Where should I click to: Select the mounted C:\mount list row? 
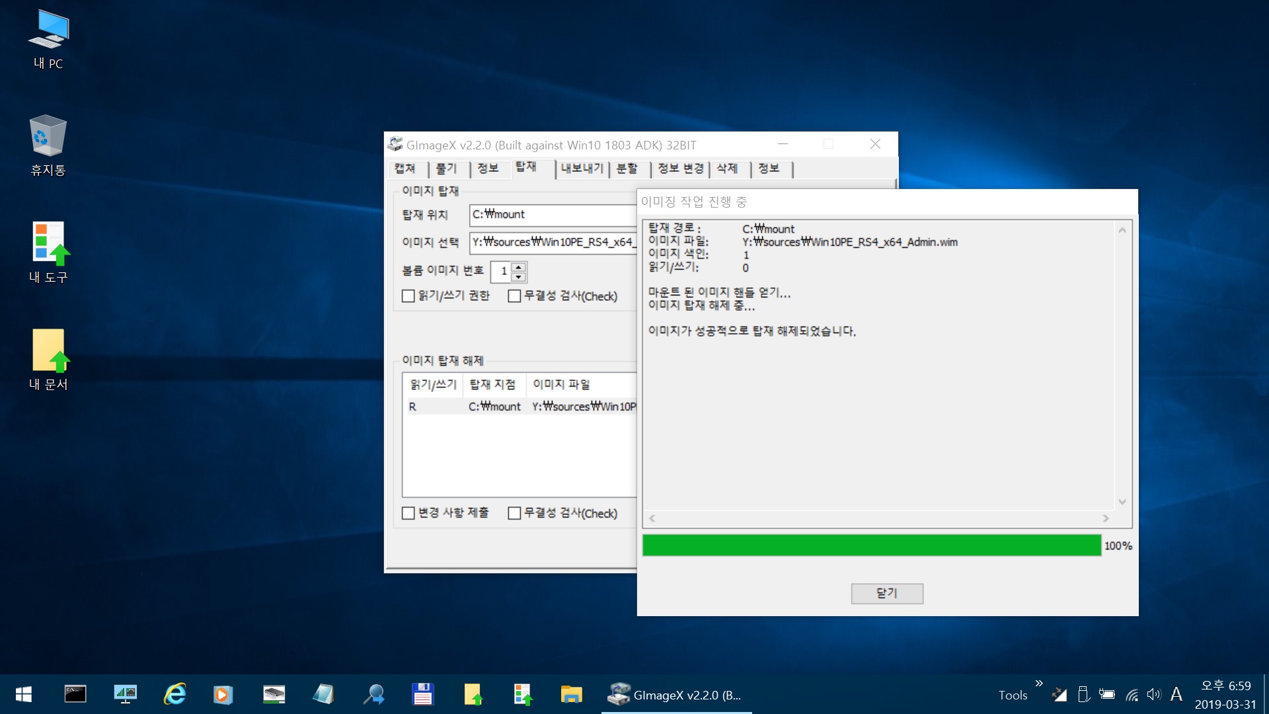(x=519, y=407)
